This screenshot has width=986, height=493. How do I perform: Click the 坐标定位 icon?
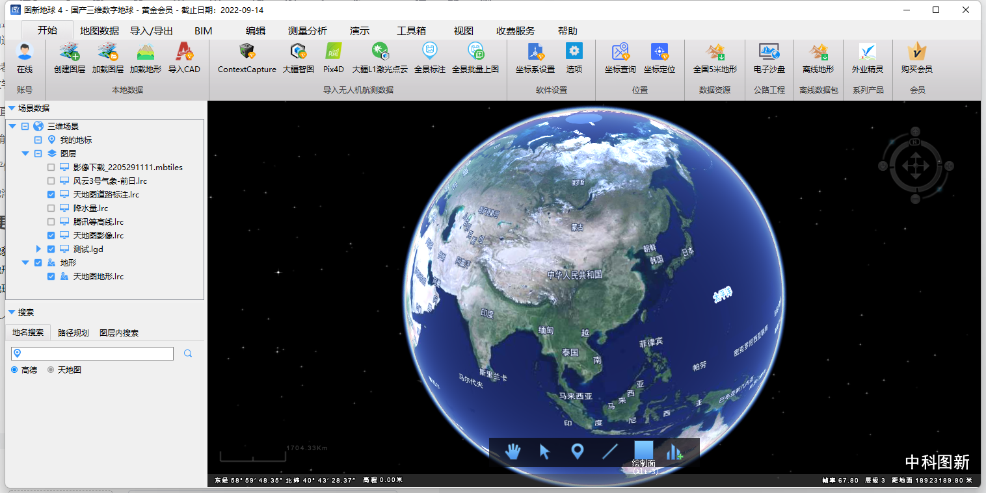point(660,52)
